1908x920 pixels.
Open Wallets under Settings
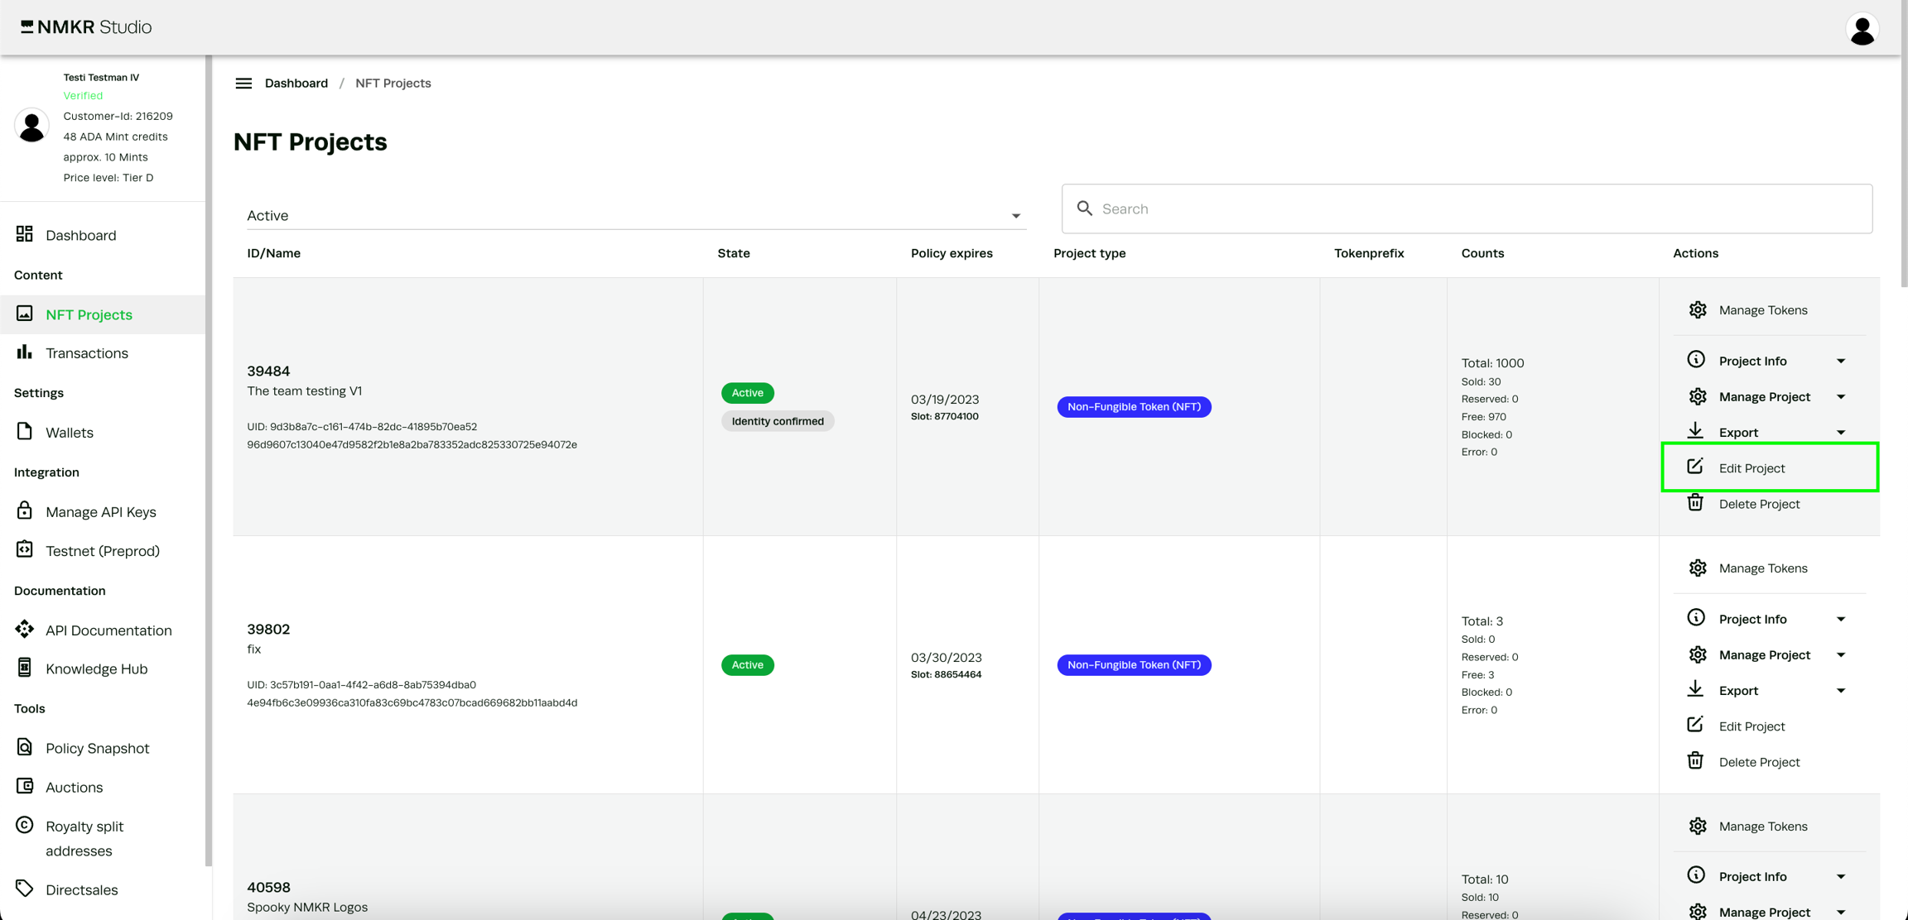(69, 433)
